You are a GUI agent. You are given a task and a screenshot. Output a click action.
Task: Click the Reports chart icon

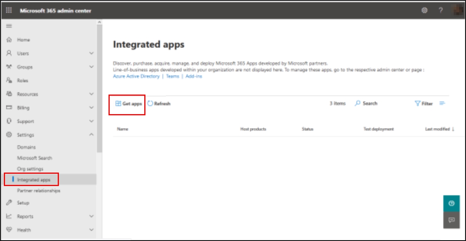click(9, 216)
